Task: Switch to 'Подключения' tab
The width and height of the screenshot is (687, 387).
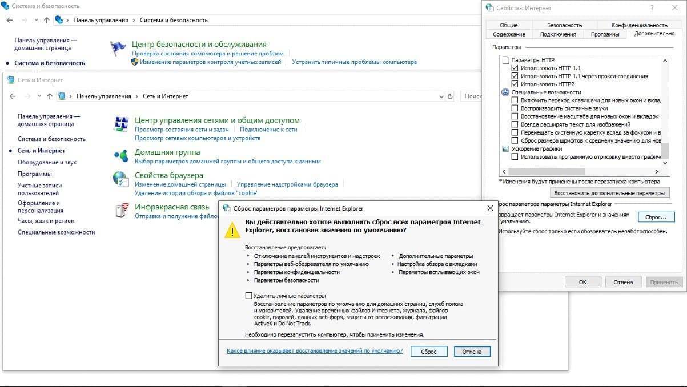Action: 558,34
